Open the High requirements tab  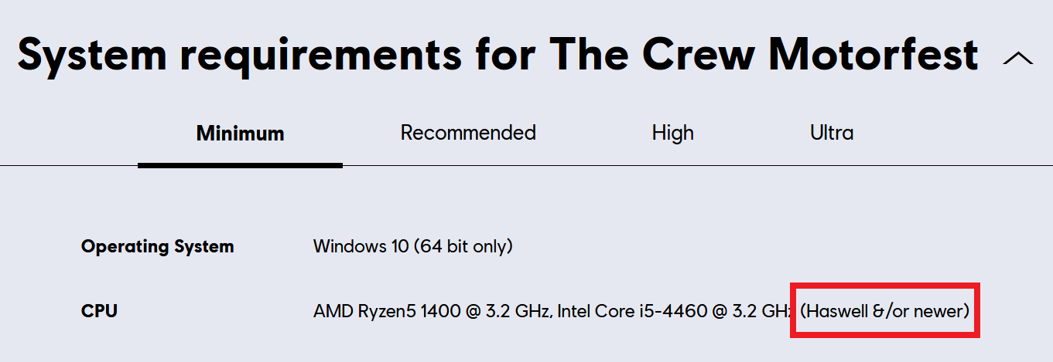tap(672, 133)
